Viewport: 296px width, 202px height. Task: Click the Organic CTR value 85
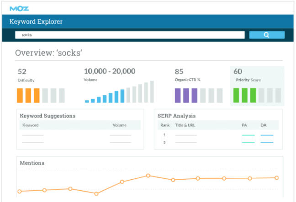[x=179, y=72]
